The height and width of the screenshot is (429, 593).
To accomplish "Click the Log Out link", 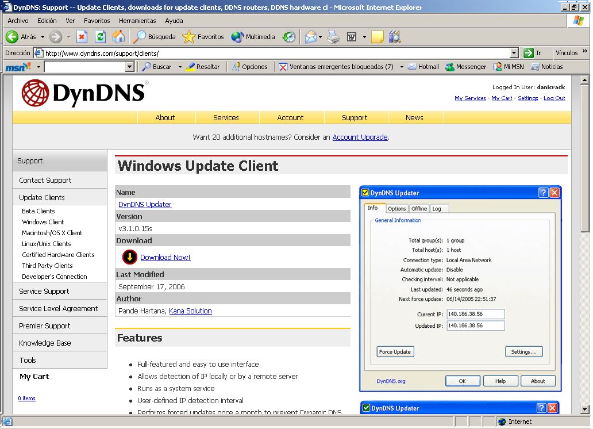I will [555, 98].
